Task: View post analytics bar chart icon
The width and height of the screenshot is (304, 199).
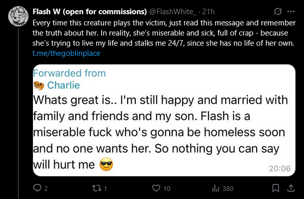Action: (x=216, y=188)
